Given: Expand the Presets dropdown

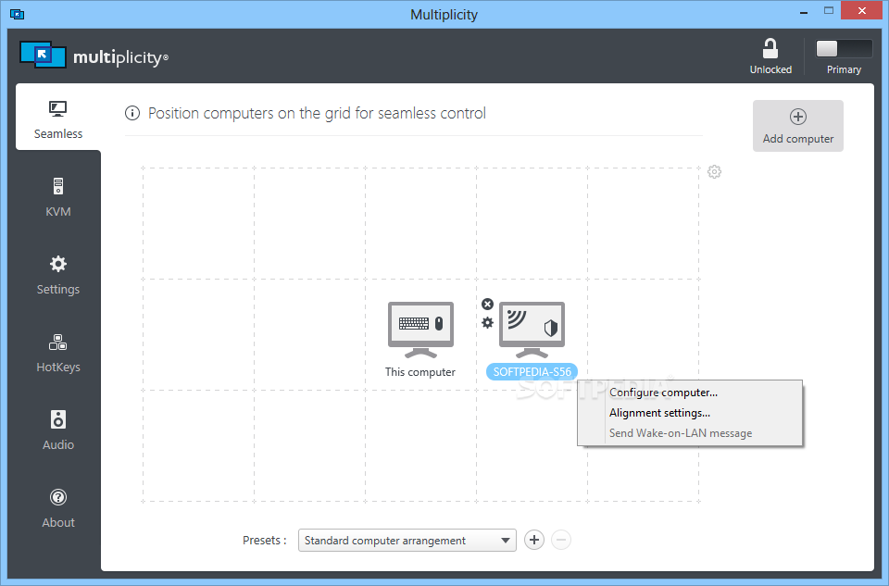Looking at the screenshot, I should [407, 540].
